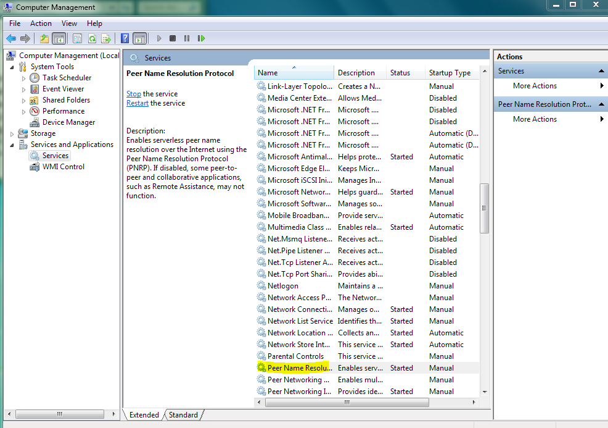Sort by the Status column header
608x428 pixels.
(405, 73)
